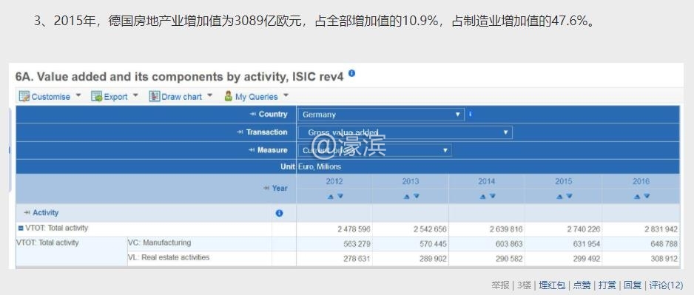Viewport: 694px width, 295px height.
Task: Open the My Queries menu
Action: pos(256,96)
